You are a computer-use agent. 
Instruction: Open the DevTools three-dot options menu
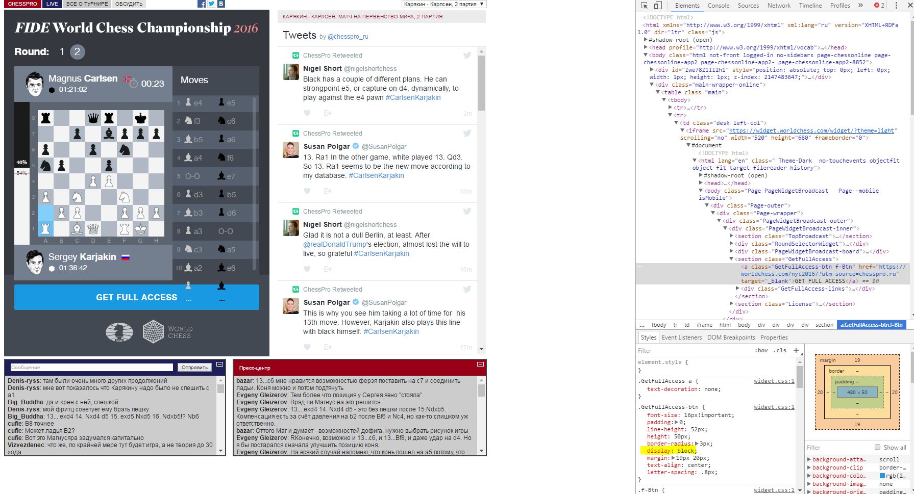coord(896,6)
